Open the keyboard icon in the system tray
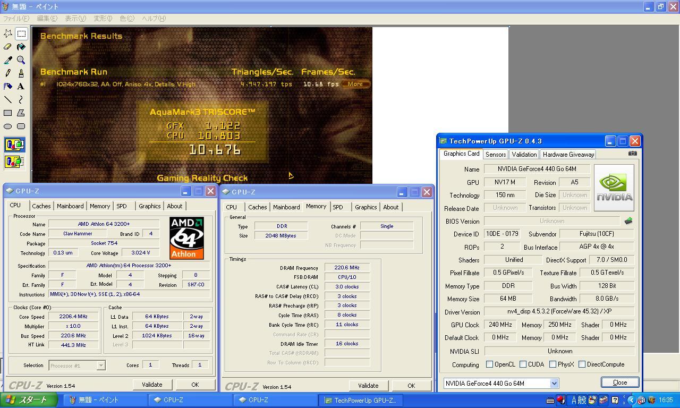 [550, 400]
